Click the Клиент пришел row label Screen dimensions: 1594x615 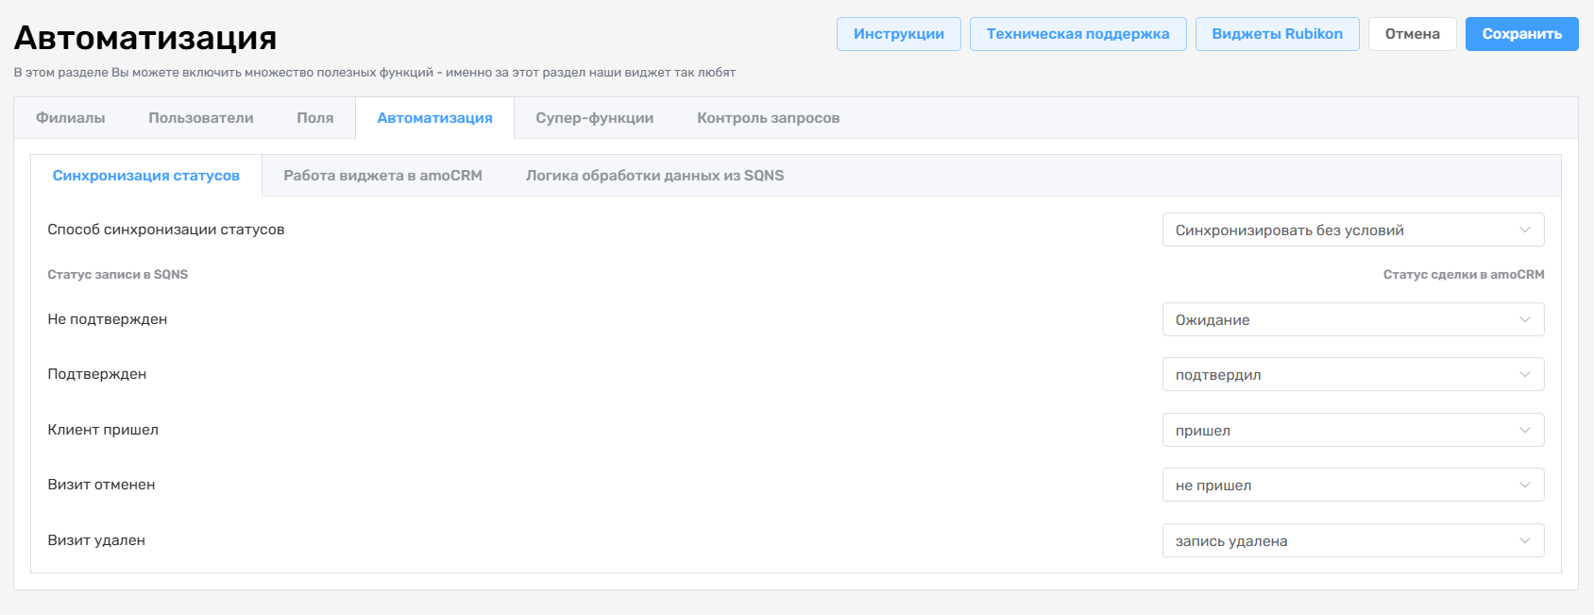point(103,430)
